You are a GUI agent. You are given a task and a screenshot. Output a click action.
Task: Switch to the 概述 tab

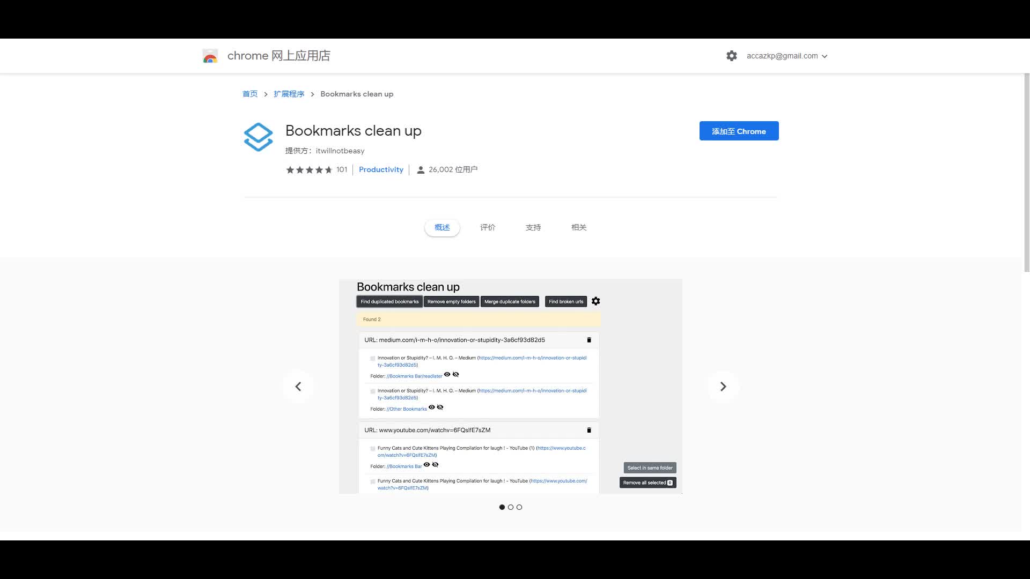442,227
